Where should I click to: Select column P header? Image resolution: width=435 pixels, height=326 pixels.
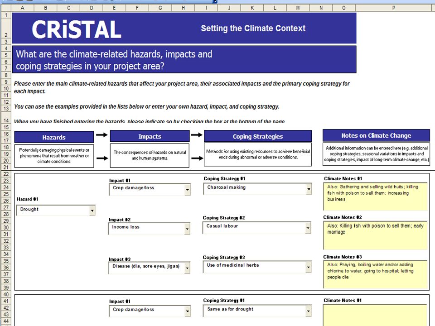coord(394,8)
